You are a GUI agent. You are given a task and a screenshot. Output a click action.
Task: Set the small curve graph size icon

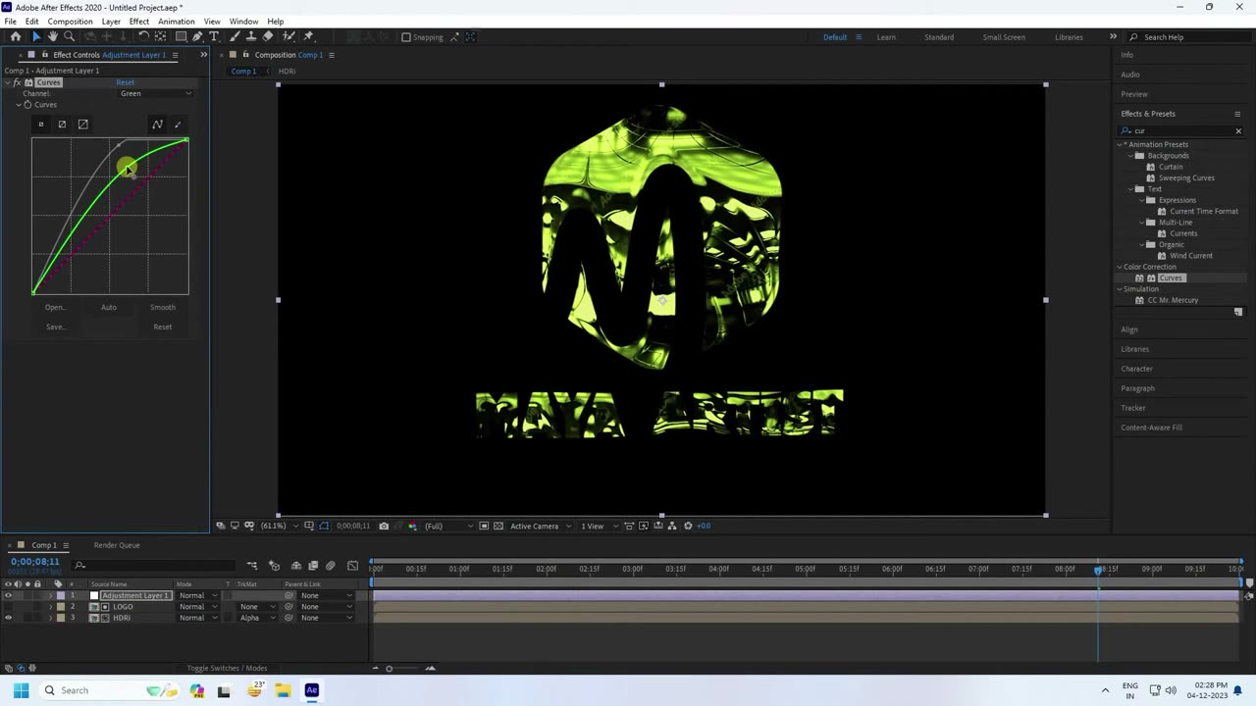click(x=41, y=125)
